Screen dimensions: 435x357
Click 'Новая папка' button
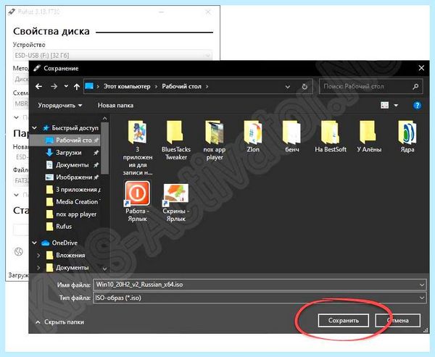pos(115,105)
